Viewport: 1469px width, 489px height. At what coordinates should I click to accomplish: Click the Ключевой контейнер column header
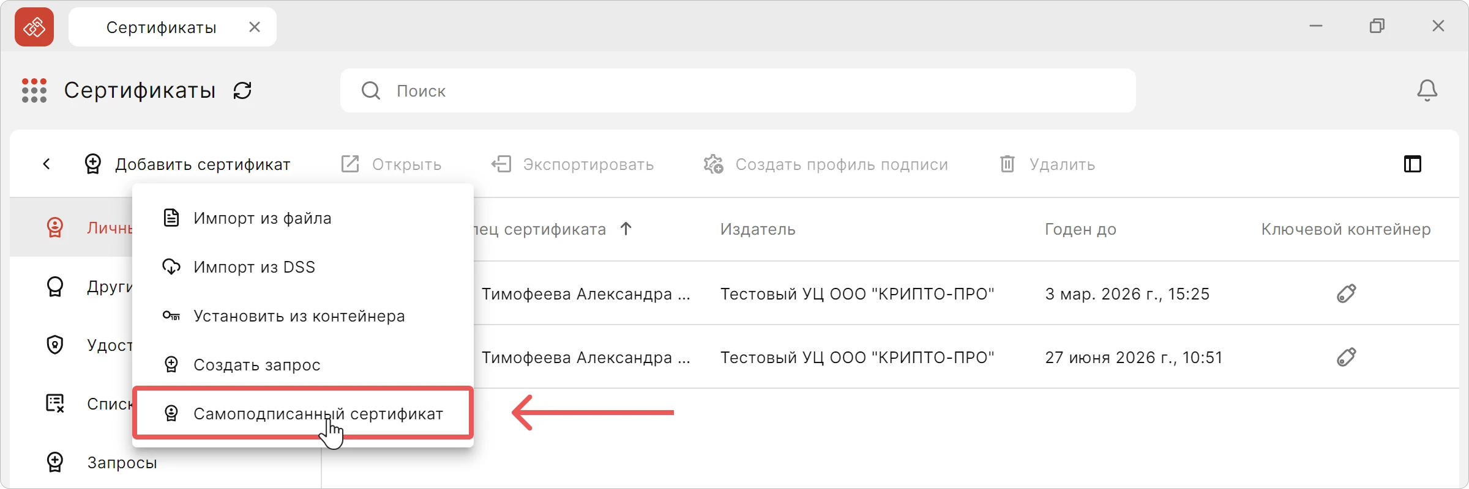tap(1346, 229)
